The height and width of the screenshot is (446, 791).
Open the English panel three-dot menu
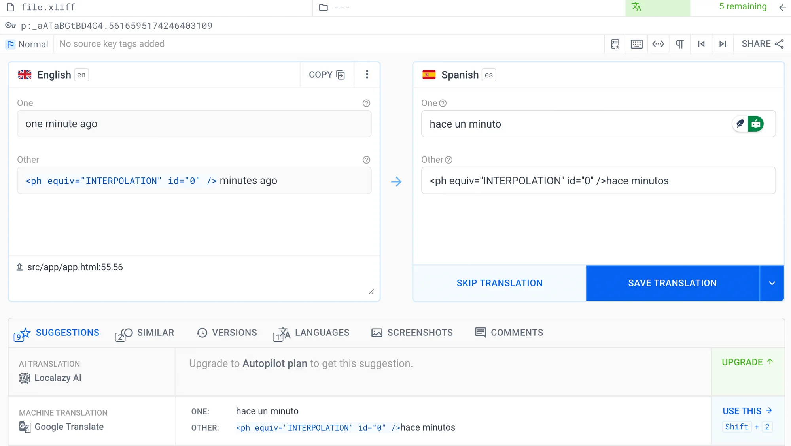[367, 74]
